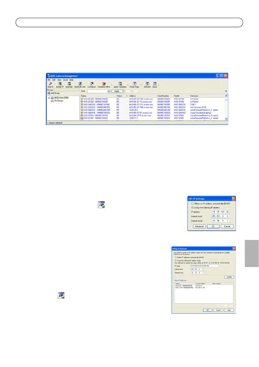Open the Find combo box dropdown
The height and width of the screenshot is (367, 259).
[x=109, y=91]
